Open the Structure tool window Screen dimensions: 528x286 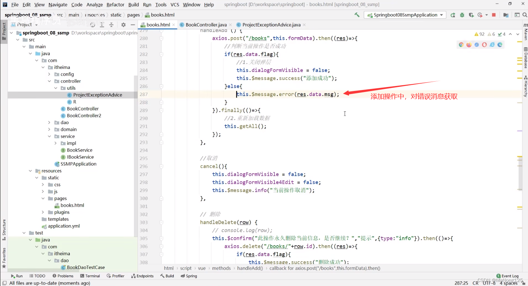click(x=4, y=230)
